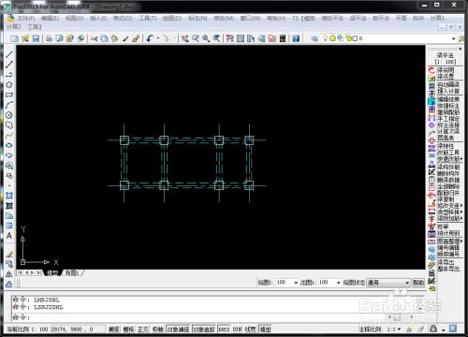Select the Polygon drawing tool
468x337 pixels.
(x=9, y=84)
